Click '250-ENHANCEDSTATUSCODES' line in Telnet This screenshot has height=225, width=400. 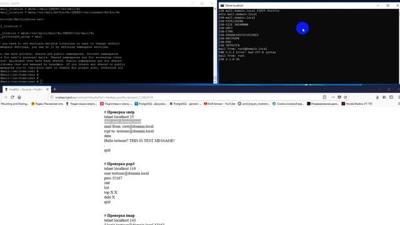[239, 35]
